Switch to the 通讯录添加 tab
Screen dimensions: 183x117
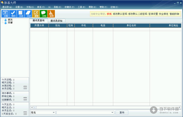click(x=56, y=21)
